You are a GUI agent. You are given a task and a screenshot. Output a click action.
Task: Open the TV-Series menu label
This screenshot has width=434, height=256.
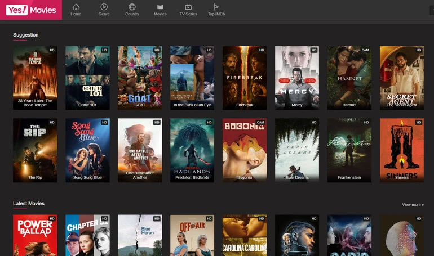188,14
